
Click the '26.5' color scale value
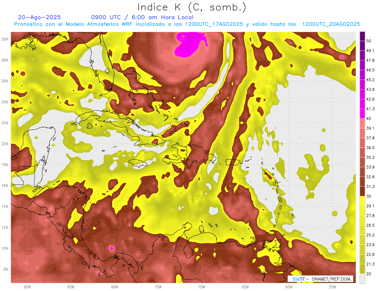coord(370,225)
